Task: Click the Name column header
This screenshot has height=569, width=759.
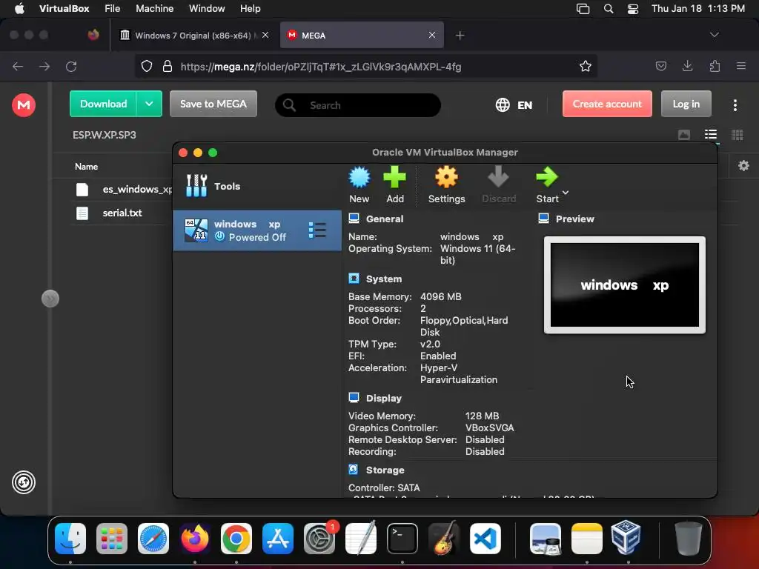Action: pos(86,167)
